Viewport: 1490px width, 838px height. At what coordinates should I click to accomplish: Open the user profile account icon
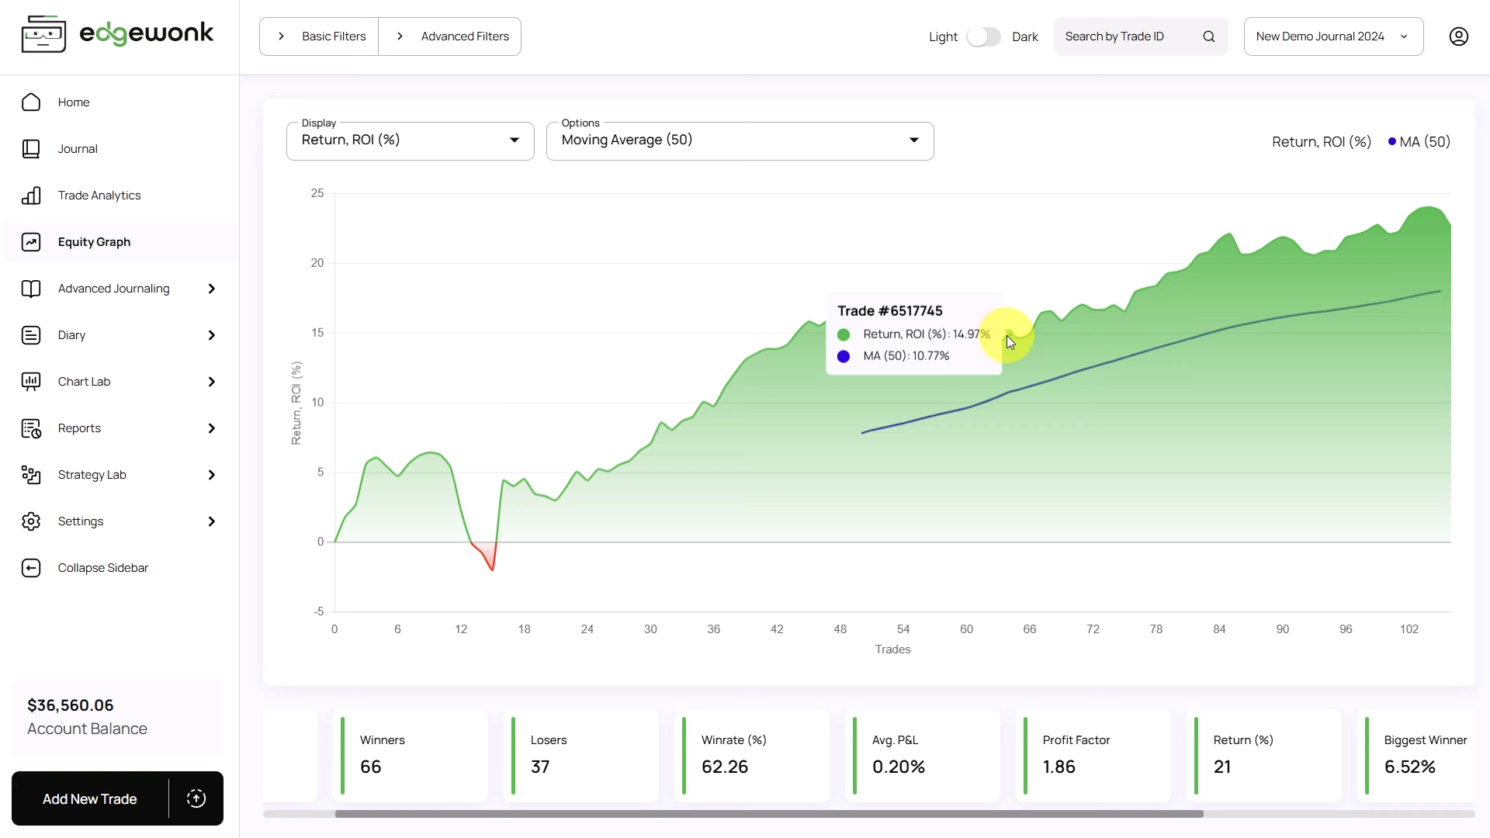(x=1458, y=36)
